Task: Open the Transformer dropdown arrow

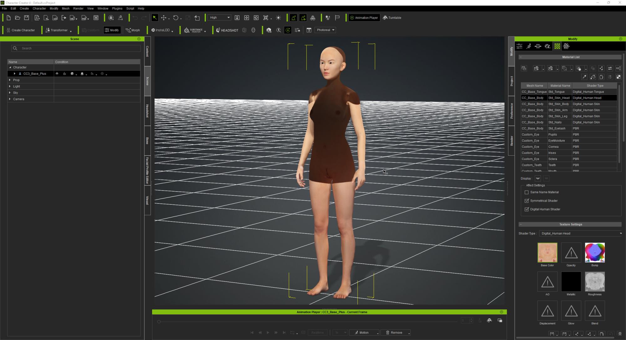Action: pos(71,31)
